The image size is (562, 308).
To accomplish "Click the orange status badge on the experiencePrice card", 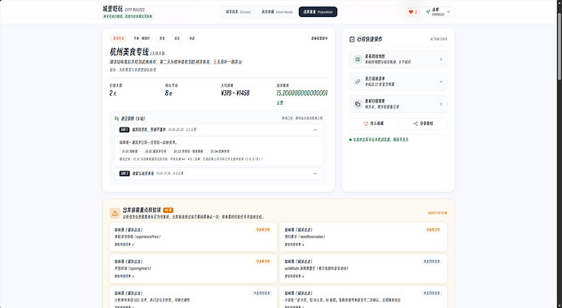I will [x=263, y=230].
